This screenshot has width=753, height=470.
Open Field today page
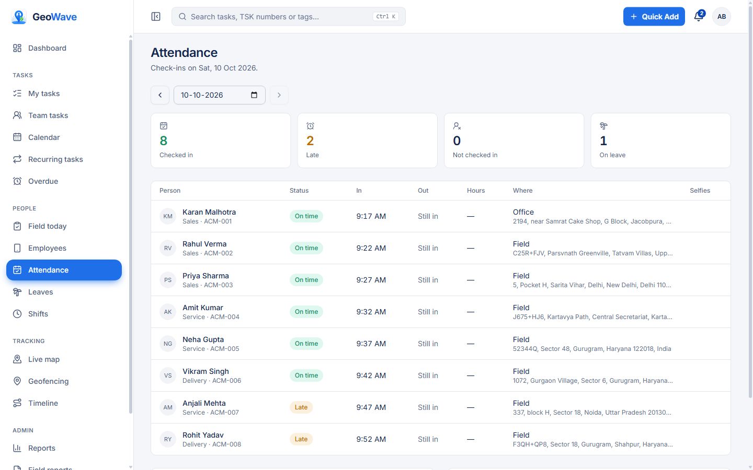[x=64, y=226]
